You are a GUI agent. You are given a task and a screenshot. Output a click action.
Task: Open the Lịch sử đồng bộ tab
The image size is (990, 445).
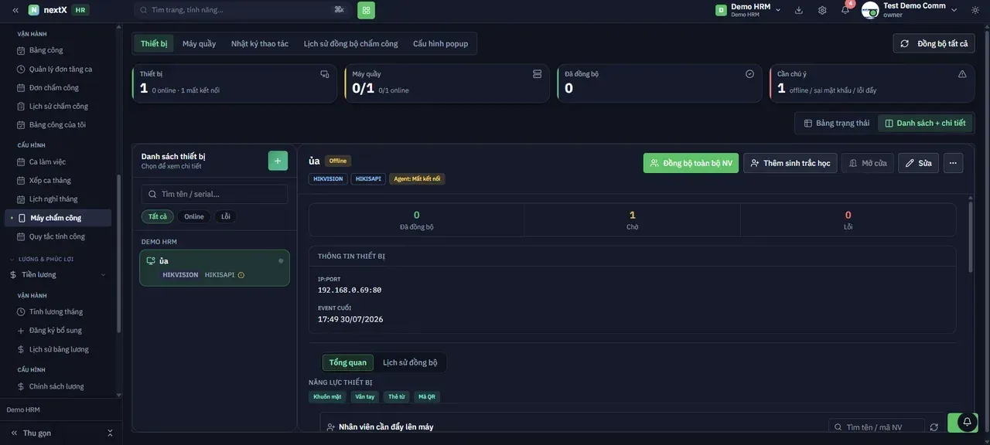410,362
